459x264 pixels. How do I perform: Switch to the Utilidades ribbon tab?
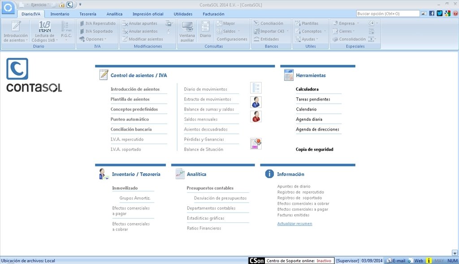click(x=183, y=14)
